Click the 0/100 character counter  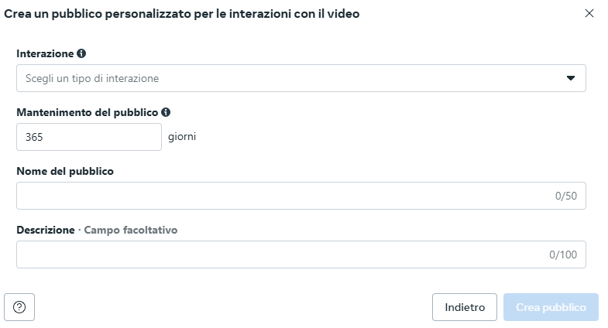564,255
